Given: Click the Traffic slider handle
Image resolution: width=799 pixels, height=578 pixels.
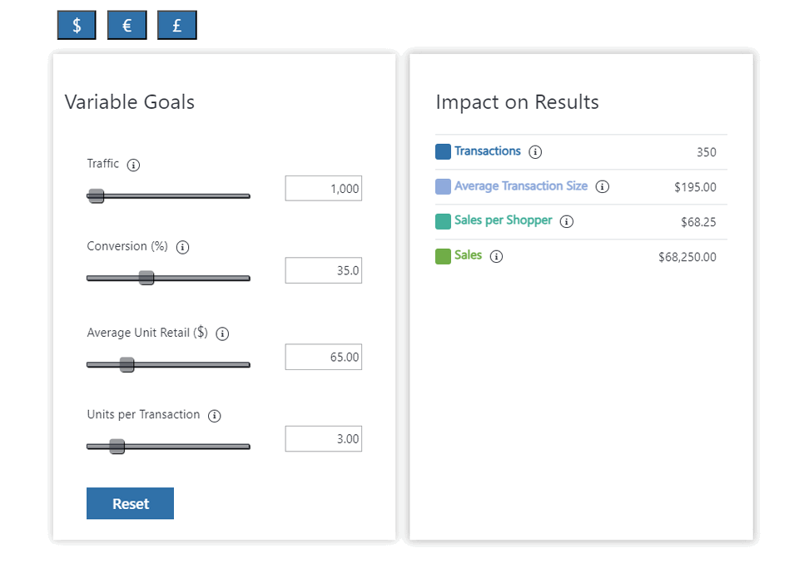Looking at the screenshot, I should click(96, 195).
